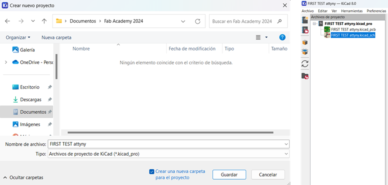Expand the OneDrive tree node chevron
The height and width of the screenshot is (185, 388).
pyautogui.click(x=6, y=62)
